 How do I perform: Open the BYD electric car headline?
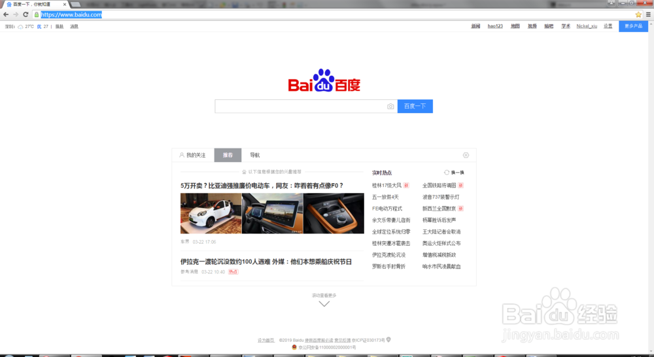point(262,186)
